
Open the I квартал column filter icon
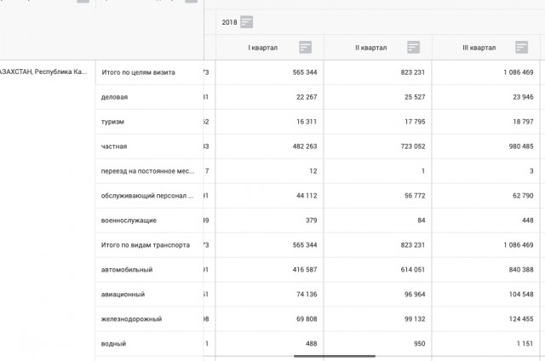coord(305,47)
